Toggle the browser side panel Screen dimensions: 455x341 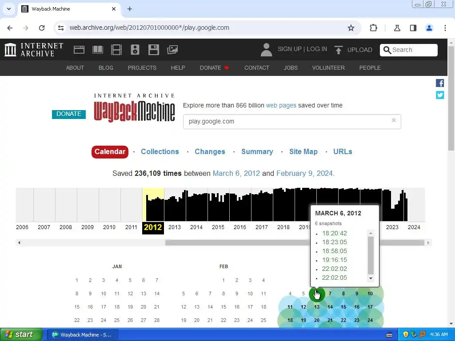coord(413,28)
